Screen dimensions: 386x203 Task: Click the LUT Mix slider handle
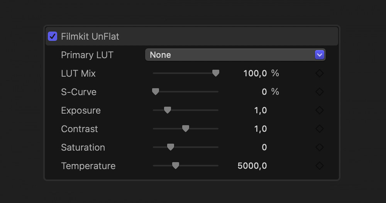tap(216, 73)
